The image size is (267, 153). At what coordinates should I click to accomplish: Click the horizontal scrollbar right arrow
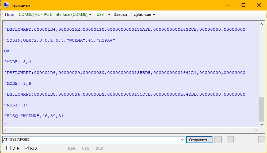256,130
